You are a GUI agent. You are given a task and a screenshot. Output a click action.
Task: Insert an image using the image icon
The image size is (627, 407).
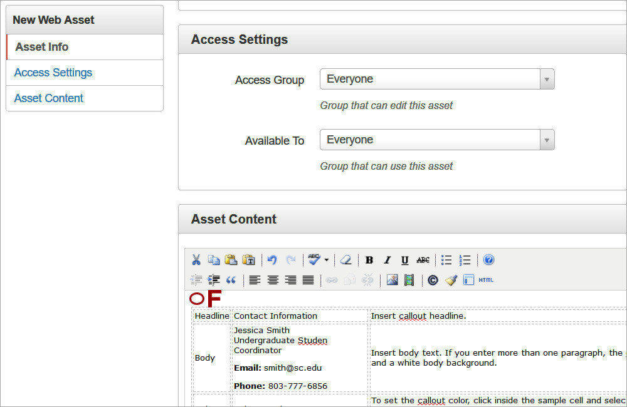[x=392, y=280]
